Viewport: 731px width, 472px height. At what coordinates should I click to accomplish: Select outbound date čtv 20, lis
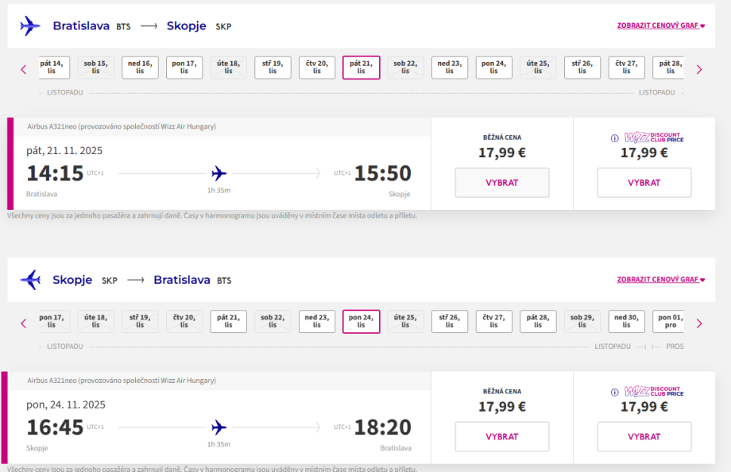point(317,68)
